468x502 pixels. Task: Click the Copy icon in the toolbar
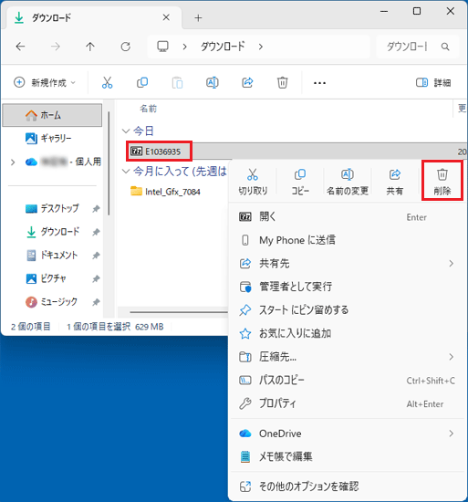tap(142, 82)
